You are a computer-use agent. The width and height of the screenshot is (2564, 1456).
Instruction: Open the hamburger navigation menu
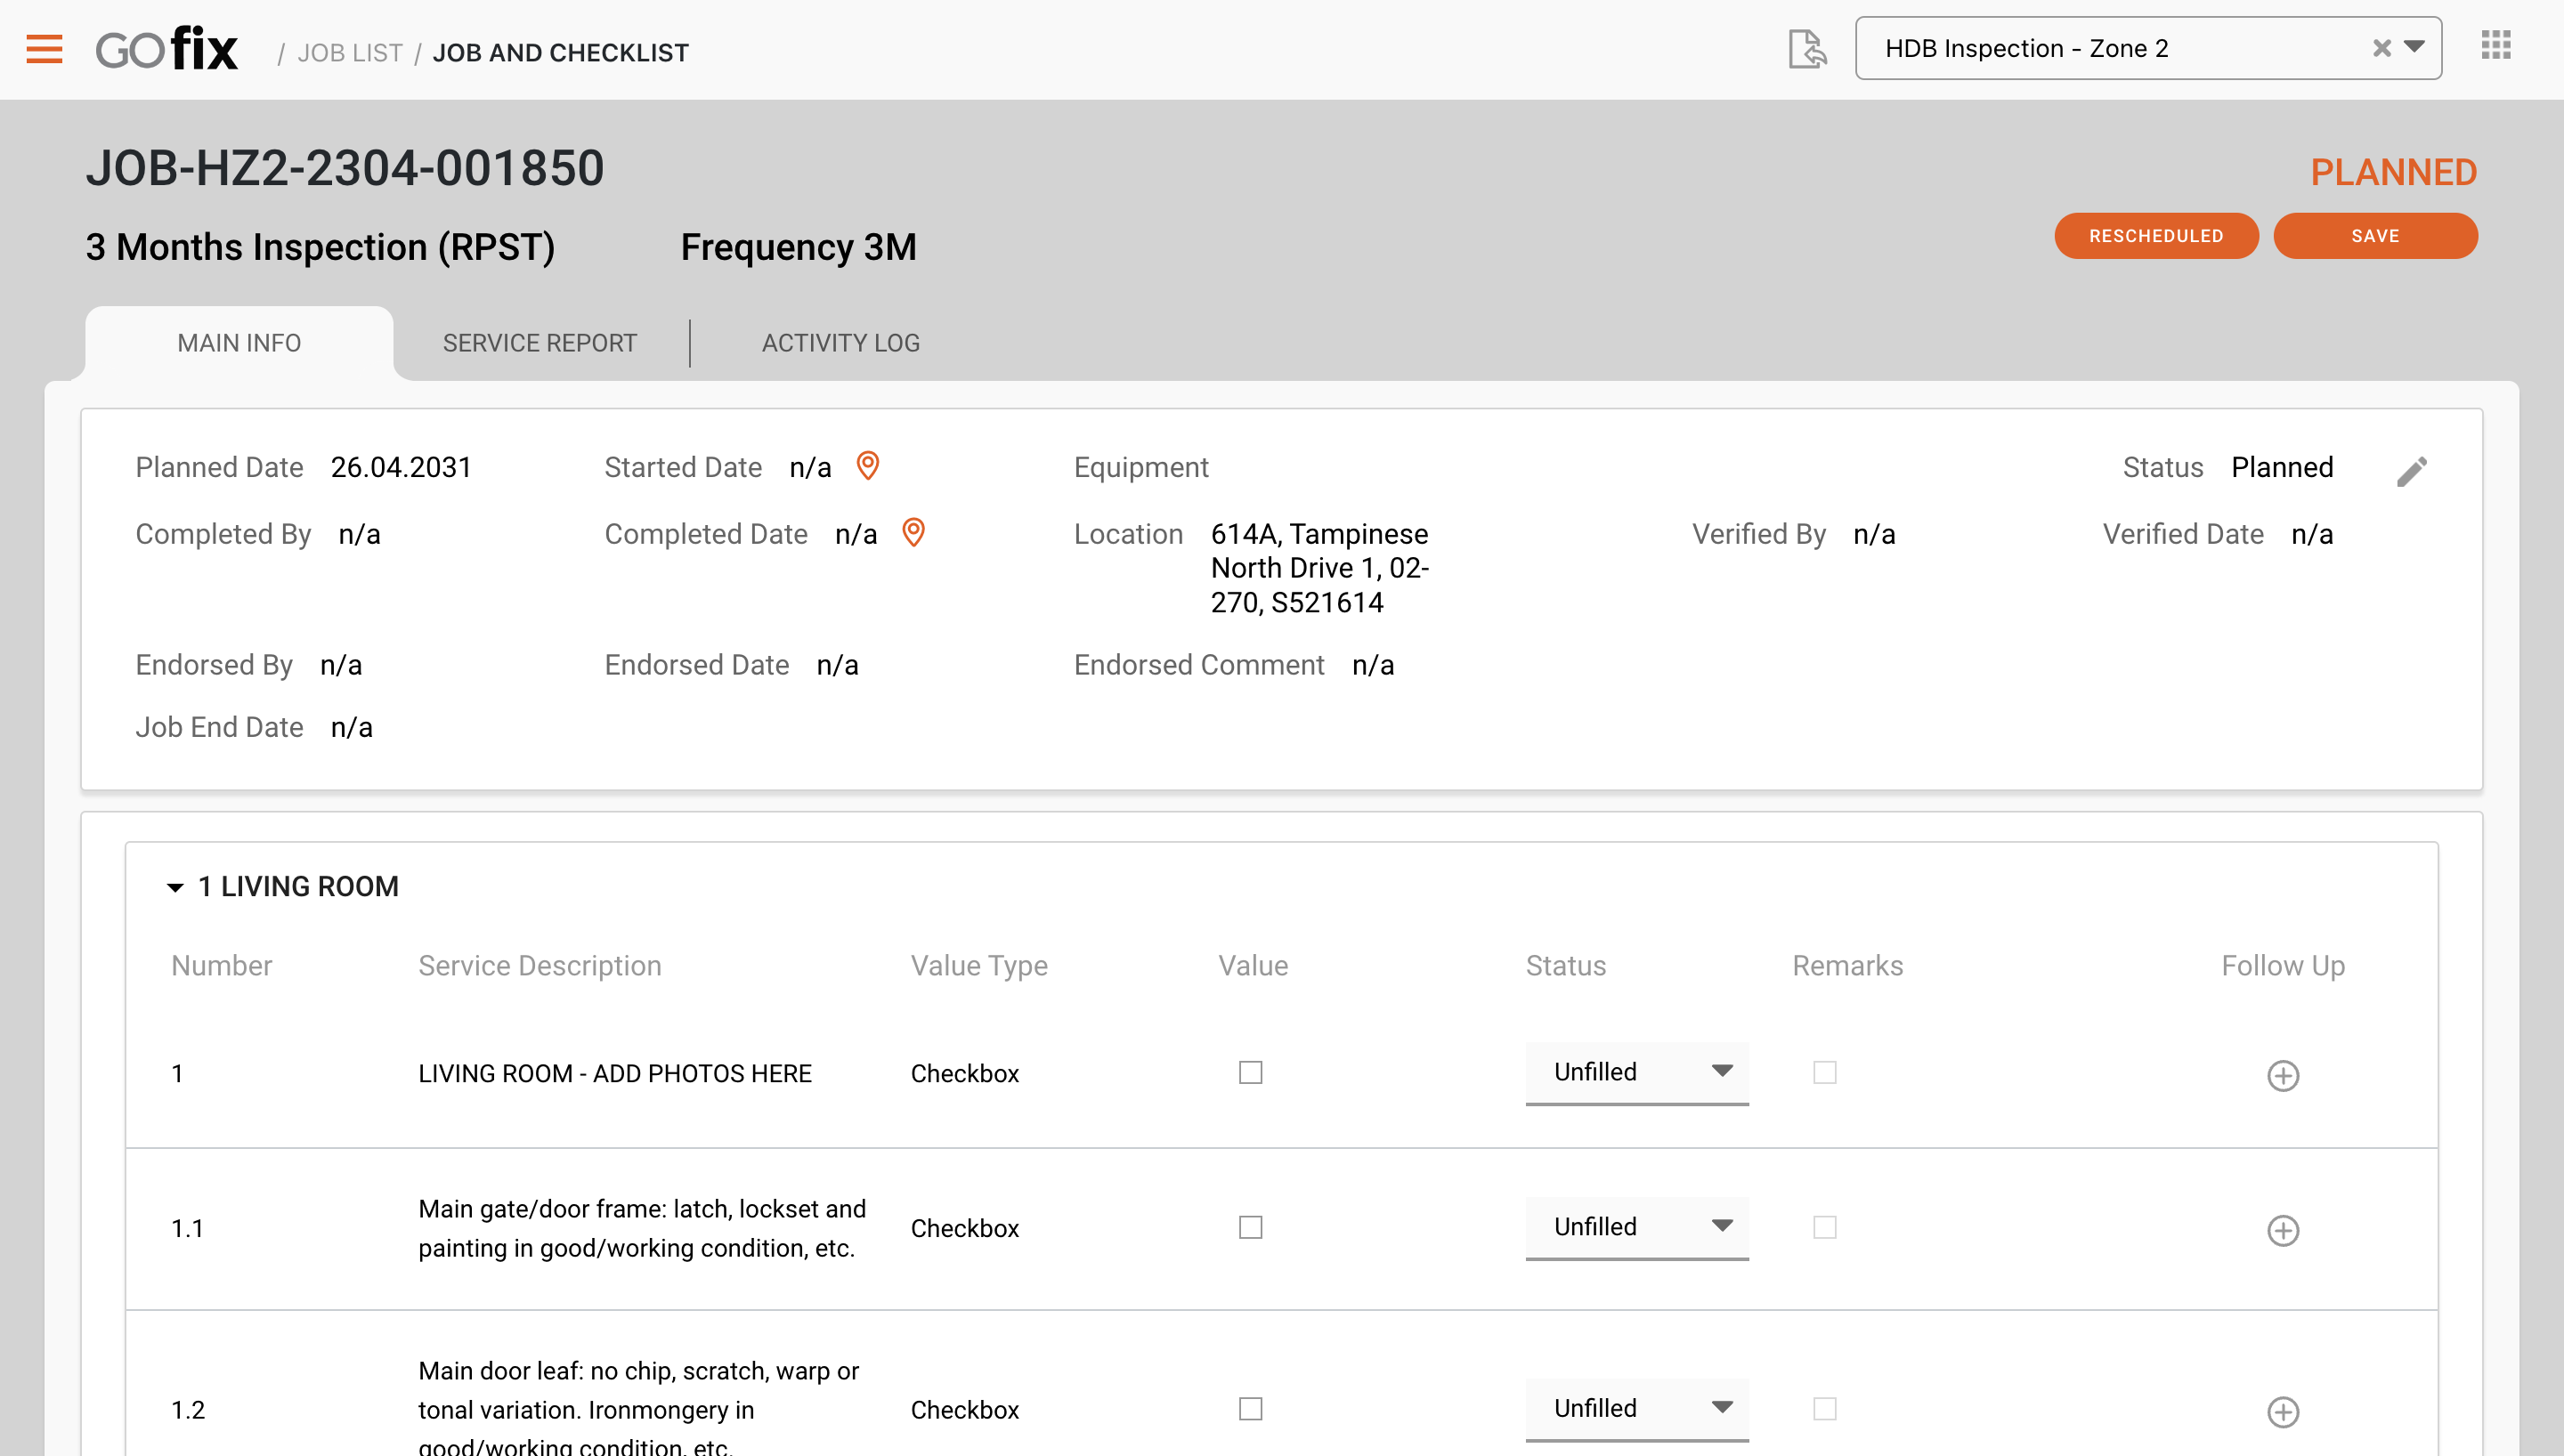click(x=44, y=48)
